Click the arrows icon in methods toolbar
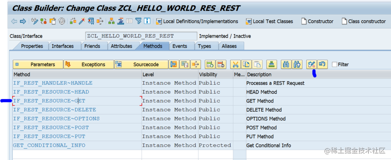 click(196, 64)
